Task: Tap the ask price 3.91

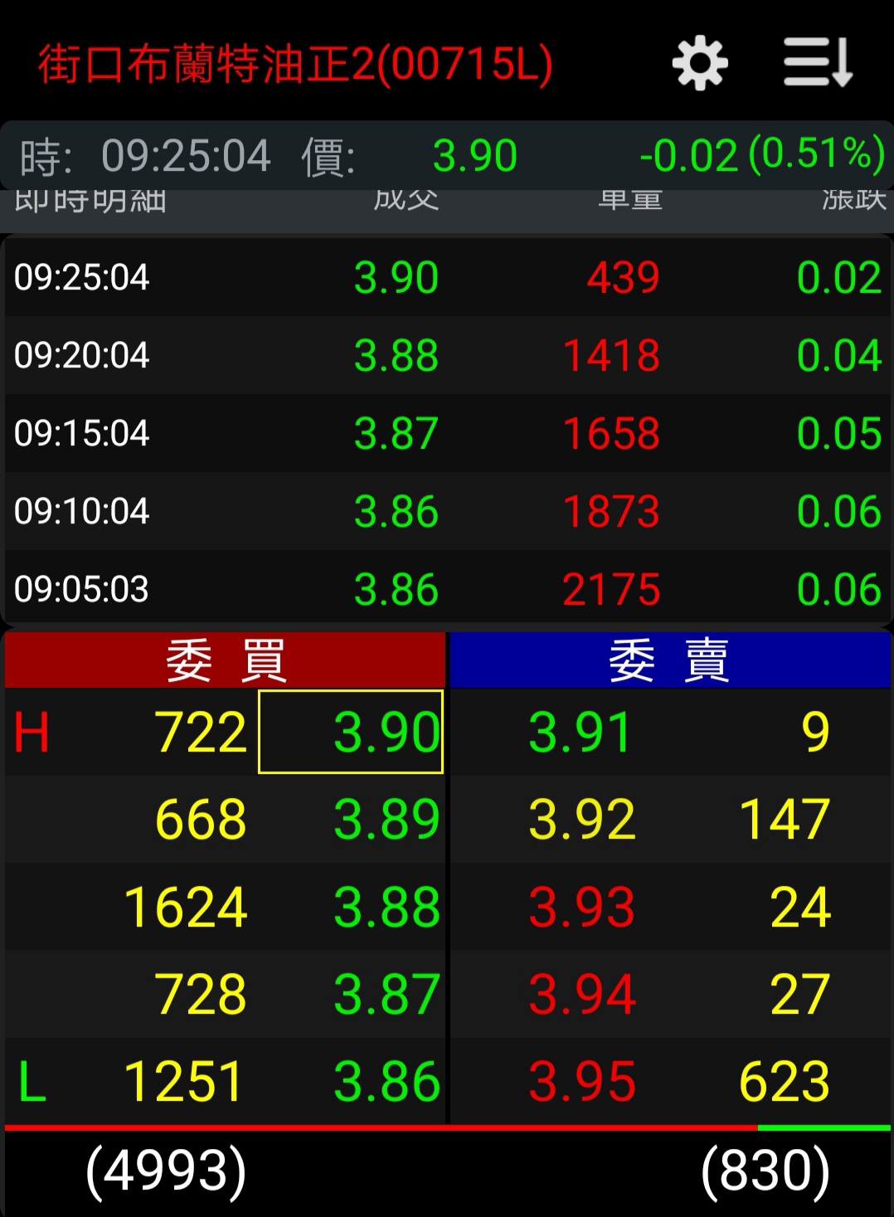Action: pos(580,732)
